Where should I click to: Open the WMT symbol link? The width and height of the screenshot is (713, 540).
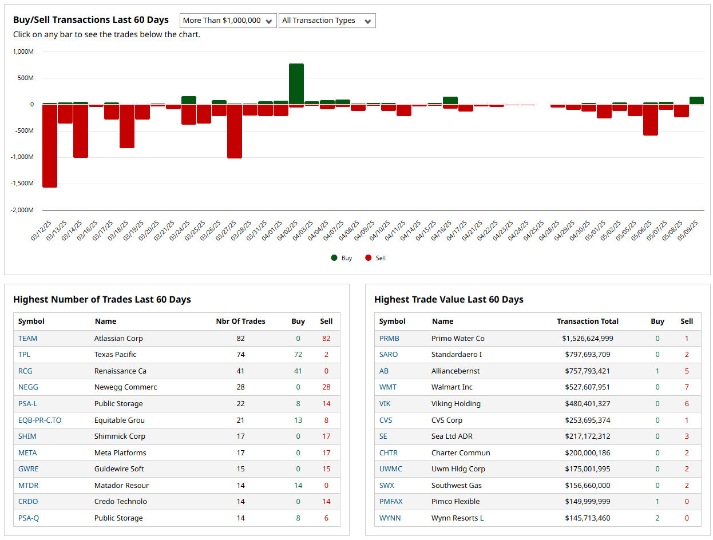click(x=387, y=387)
